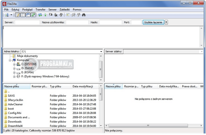Select F: Dysk naprawy Windows 7 drive
This screenshot has width=206, height=135.
tap(45, 76)
